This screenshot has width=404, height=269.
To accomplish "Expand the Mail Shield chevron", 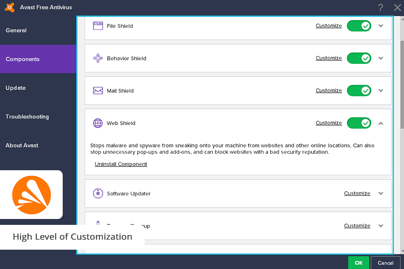I will 381,91.
